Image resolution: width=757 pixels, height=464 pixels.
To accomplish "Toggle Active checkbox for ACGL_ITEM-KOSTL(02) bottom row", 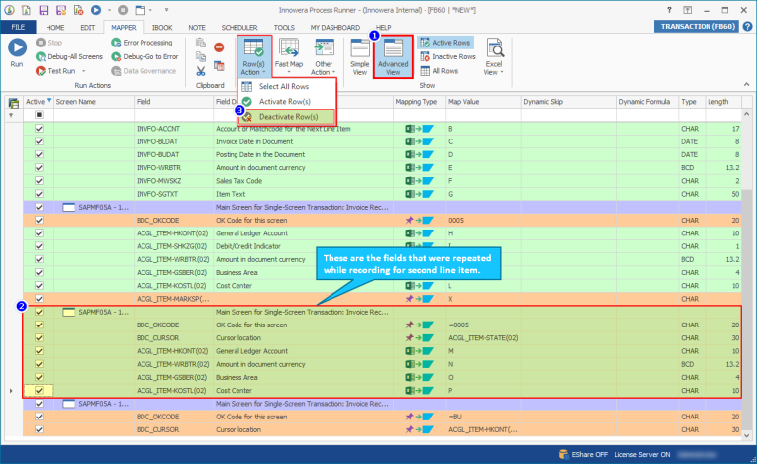I will pos(39,391).
